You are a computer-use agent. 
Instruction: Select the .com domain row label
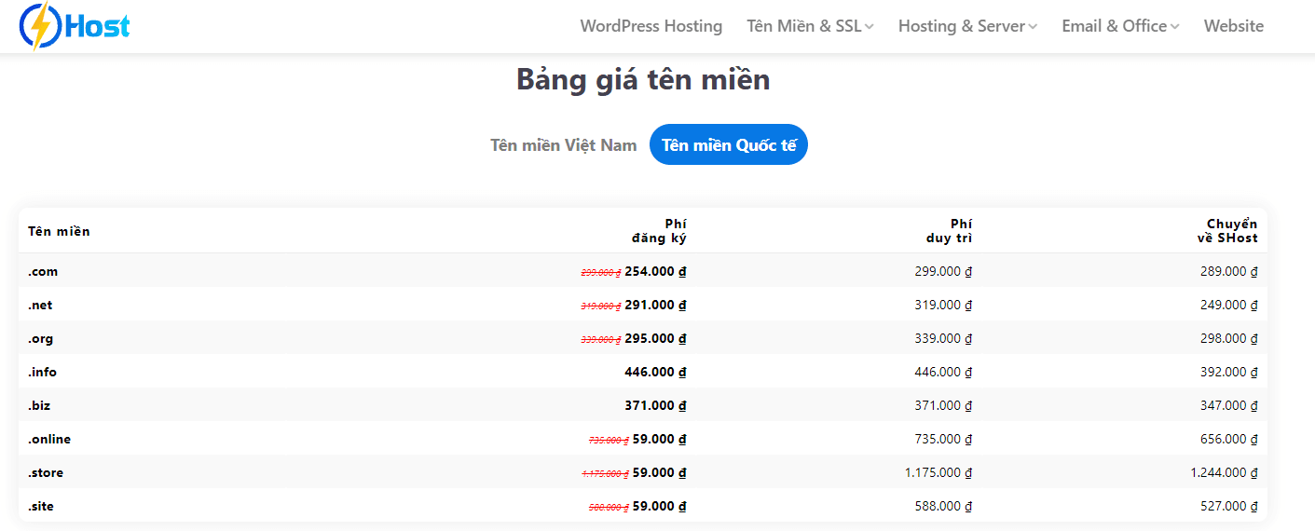point(43,272)
